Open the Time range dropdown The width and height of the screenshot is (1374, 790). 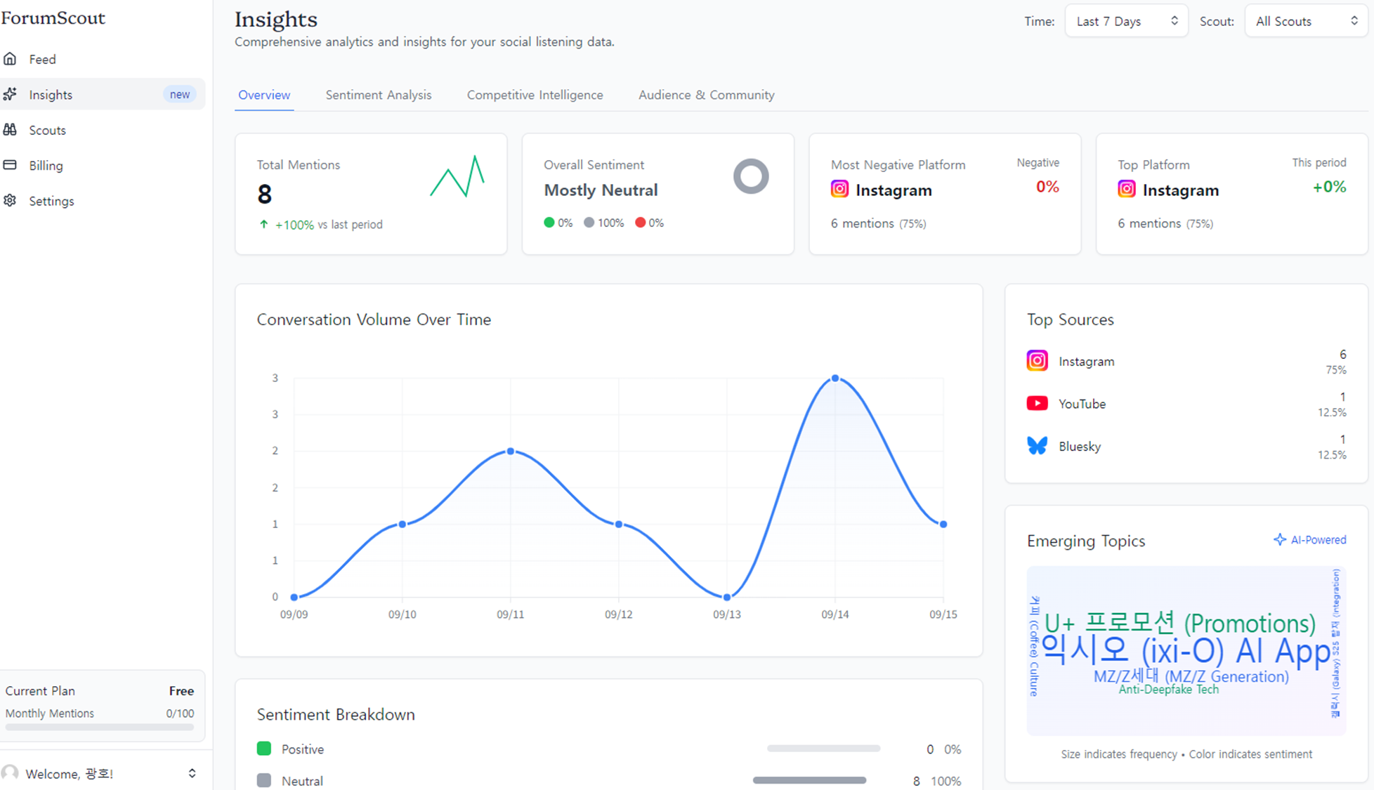click(1126, 21)
